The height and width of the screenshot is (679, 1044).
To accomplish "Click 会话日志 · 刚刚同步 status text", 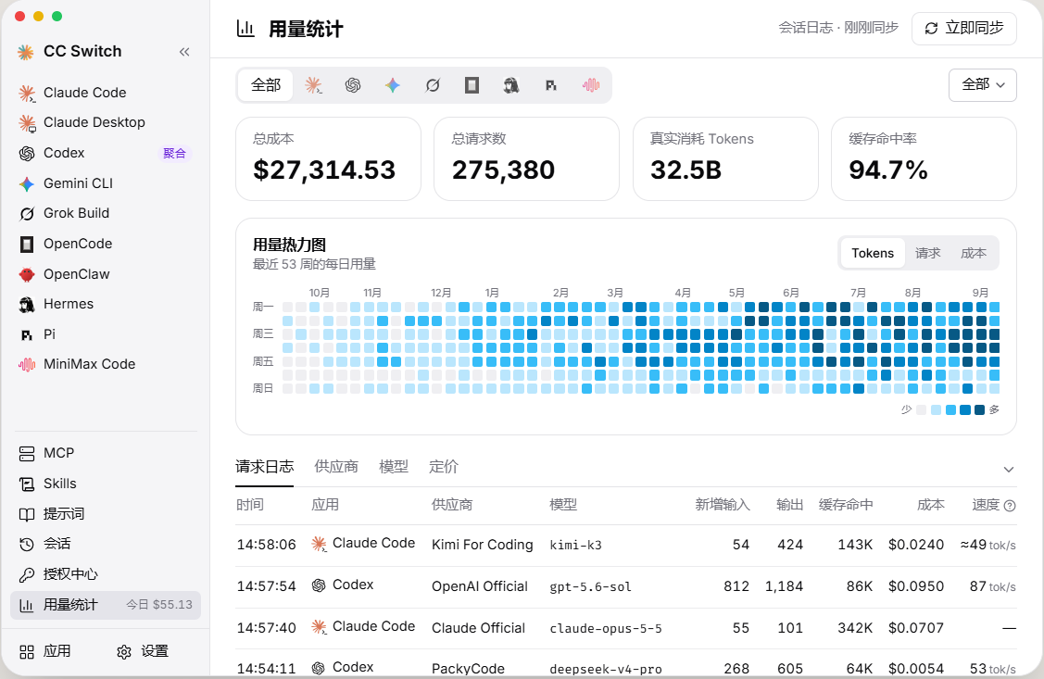I will pyautogui.click(x=838, y=28).
